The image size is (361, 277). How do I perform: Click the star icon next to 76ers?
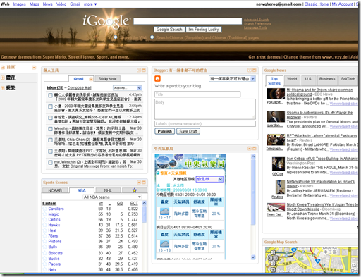coord(45,235)
